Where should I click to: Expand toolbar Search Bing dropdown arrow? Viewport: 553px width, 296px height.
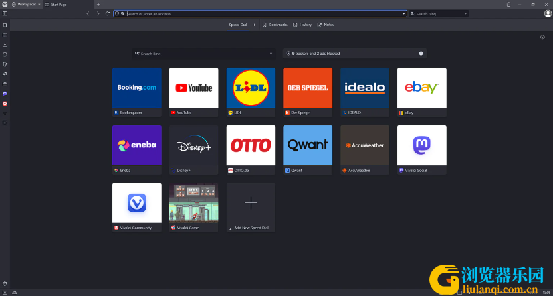(465, 14)
